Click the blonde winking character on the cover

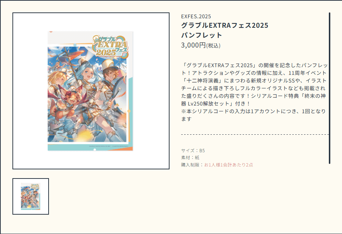pyautogui.click(x=57, y=81)
